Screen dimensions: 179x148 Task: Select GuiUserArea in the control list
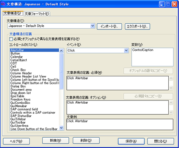[x=34, y=126]
